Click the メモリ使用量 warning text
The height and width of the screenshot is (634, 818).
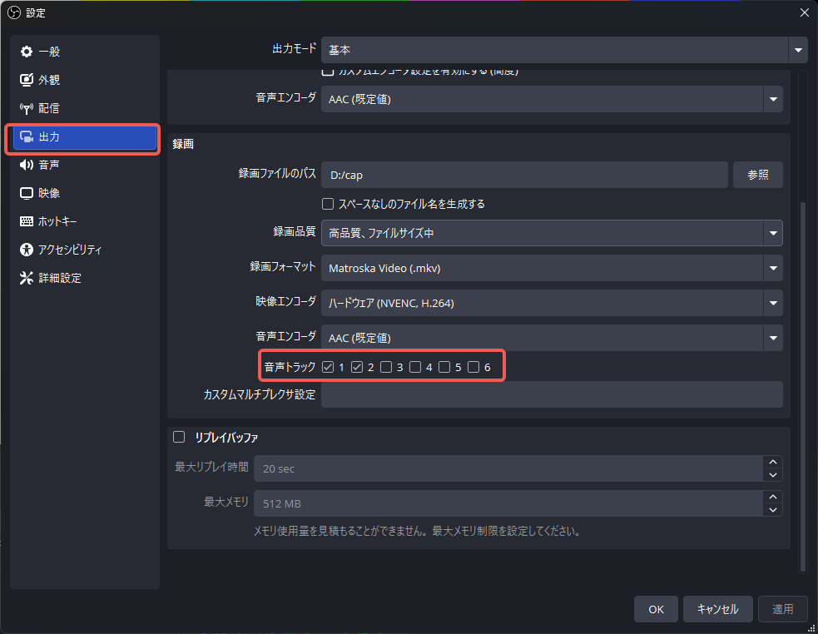pyautogui.click(x=418, y=531)
